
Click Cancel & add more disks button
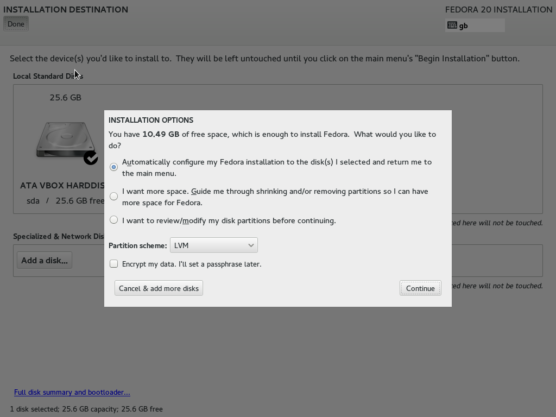(x=159, y=288)
